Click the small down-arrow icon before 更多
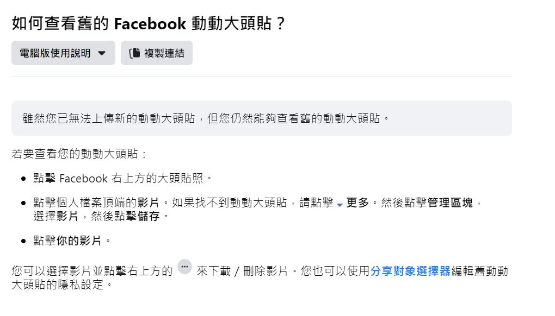Image resolution: width=555 pixels, height=316 pixels. [x=340, y=205]
